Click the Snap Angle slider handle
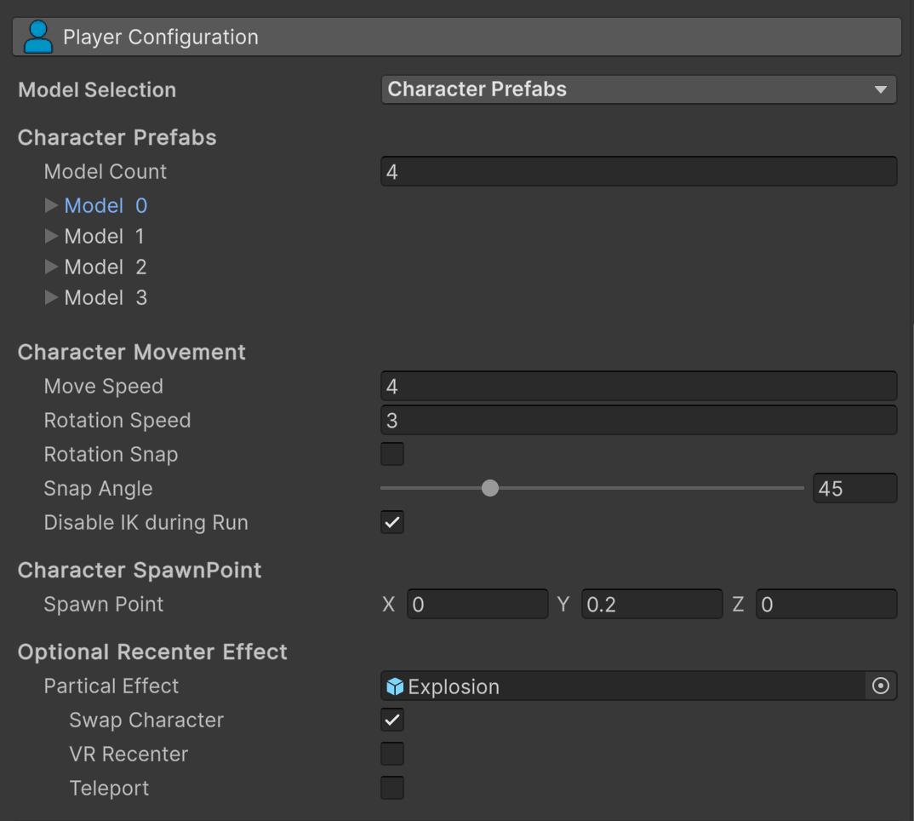This screenshot has height=821, width=914. point(490,488)
